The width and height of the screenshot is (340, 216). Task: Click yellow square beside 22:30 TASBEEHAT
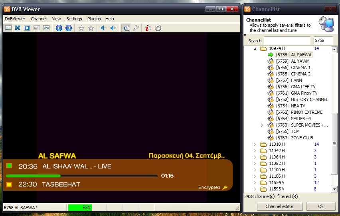coord(9,184)
